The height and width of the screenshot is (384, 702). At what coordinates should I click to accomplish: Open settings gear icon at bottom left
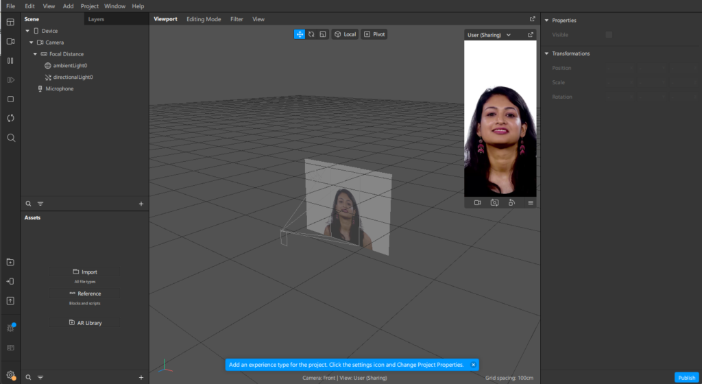(10, 374)
